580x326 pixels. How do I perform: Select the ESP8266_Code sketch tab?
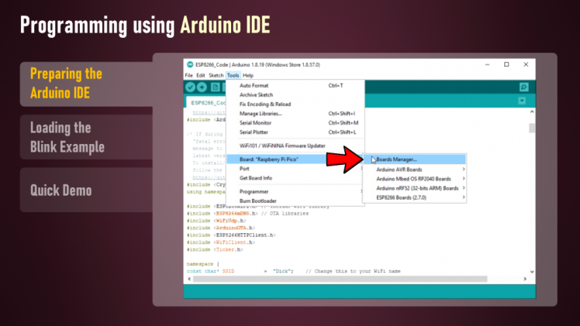[206, 102]
